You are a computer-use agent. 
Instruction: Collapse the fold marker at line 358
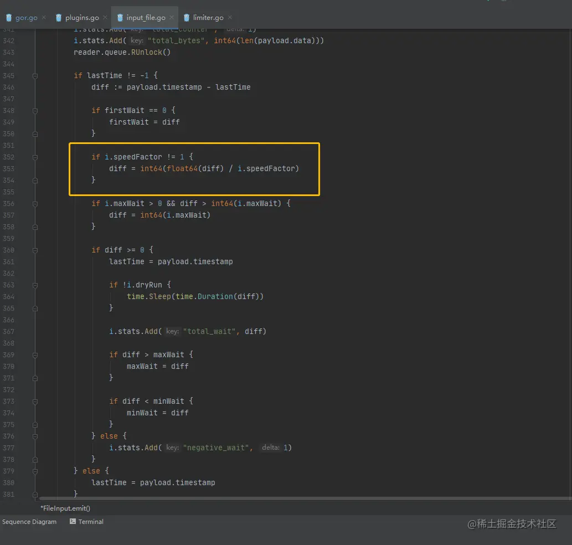35,227
